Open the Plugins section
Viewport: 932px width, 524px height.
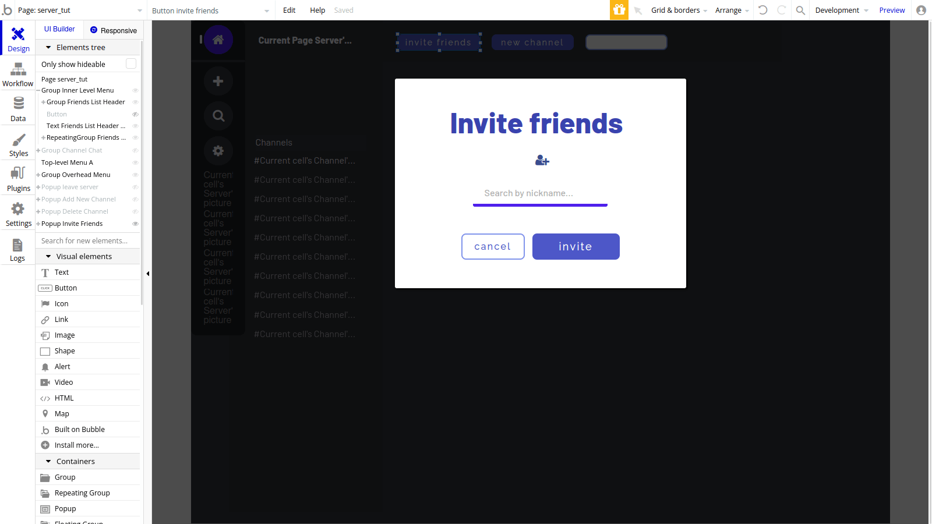pos(17,179)
